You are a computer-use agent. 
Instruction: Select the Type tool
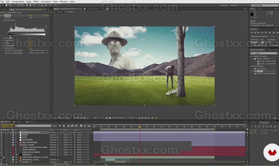(x=34, y=5)
